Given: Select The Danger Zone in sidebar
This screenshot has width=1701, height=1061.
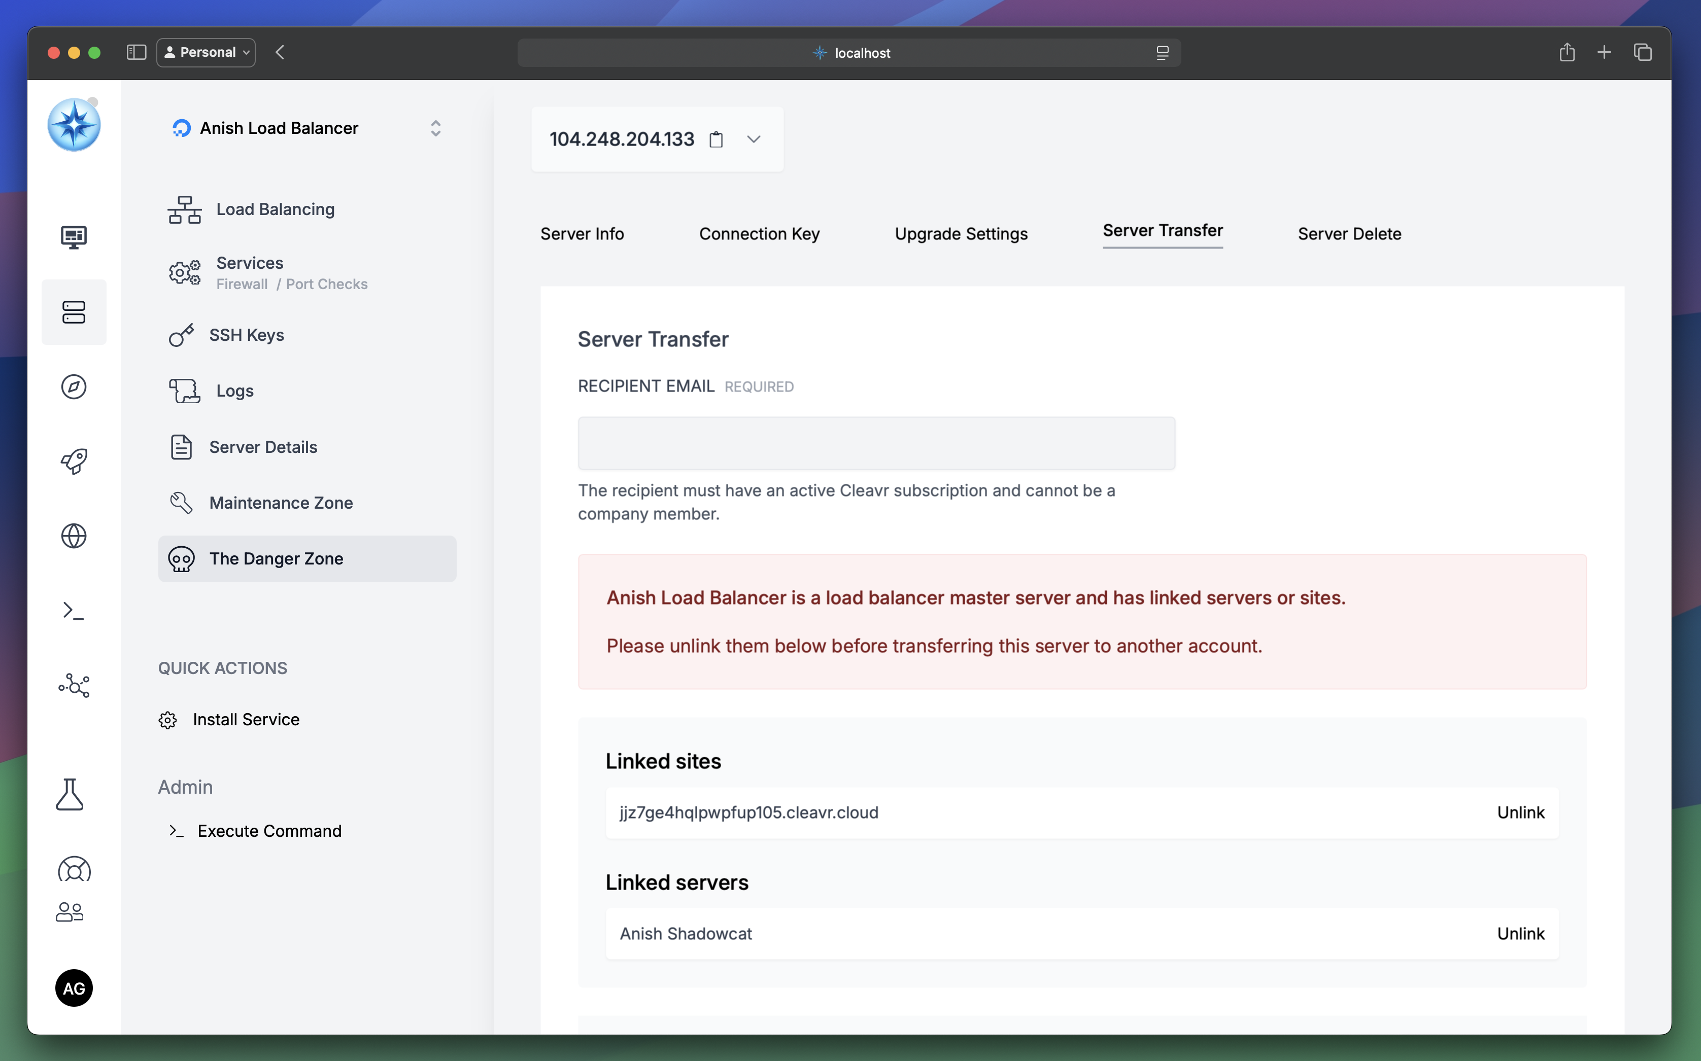Looking at the screenshot, I should pos(307,558).
